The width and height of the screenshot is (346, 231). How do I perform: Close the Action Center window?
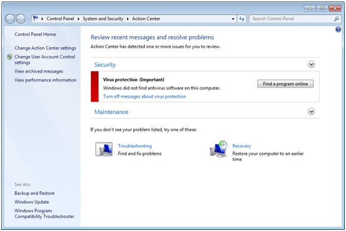pos(335,8)
